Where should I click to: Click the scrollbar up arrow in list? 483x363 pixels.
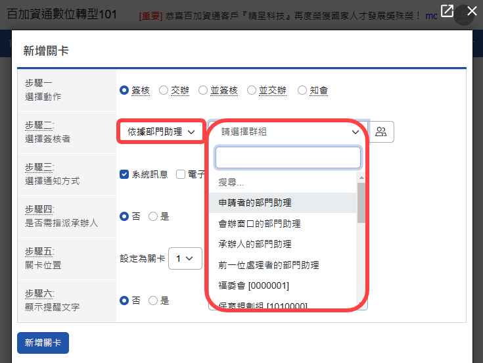click(x=361, y=178)
